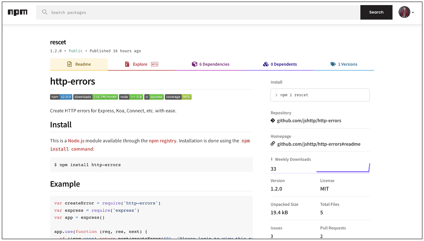Click the coverage 98% badge

click(x=178, y=97)
